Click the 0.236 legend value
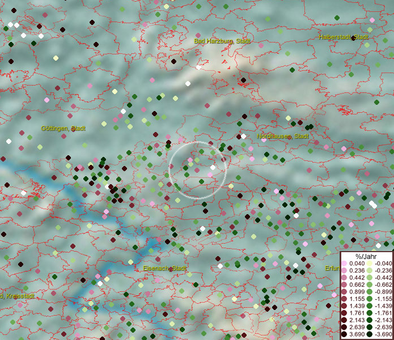 click(357, 270)
